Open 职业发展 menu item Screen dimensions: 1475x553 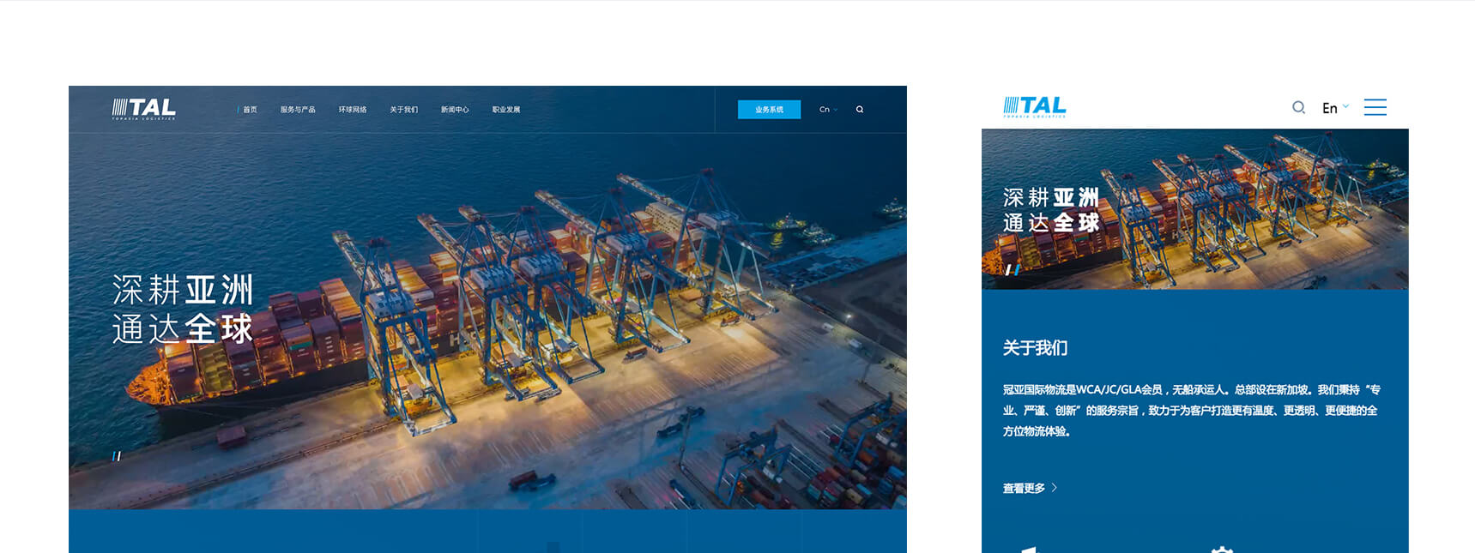click(506, 110)
